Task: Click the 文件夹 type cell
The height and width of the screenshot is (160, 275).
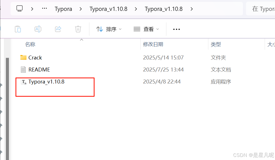Action: pyautogui.click(x=218, y=58)
